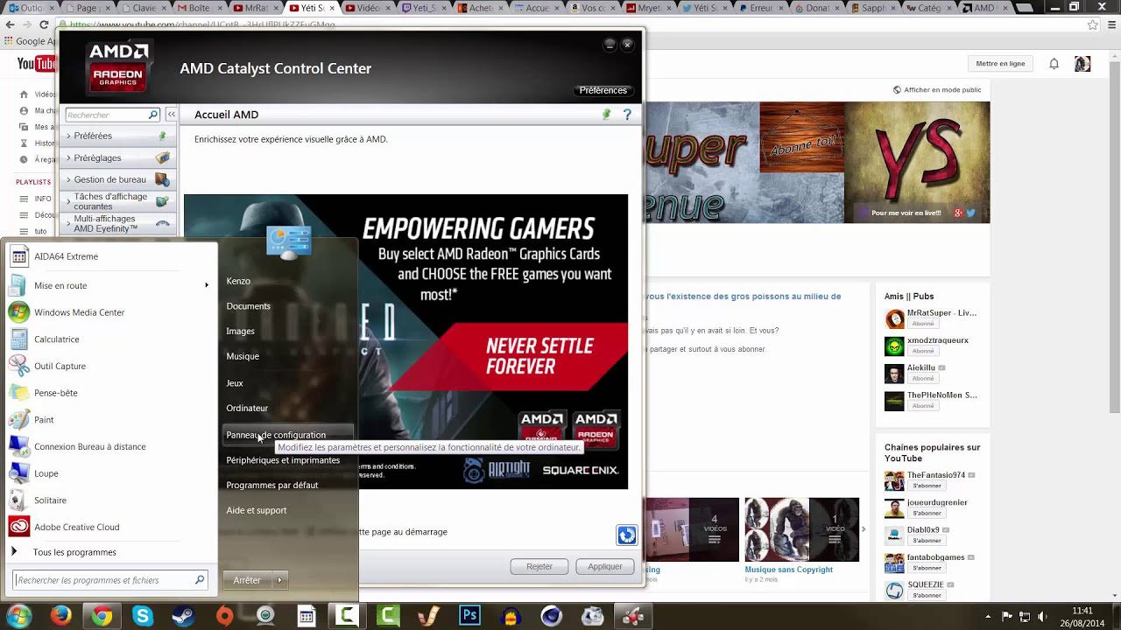Open TheFantasio974 channel link
Viewport: 1121px width, 630px height.
(936, 475)
